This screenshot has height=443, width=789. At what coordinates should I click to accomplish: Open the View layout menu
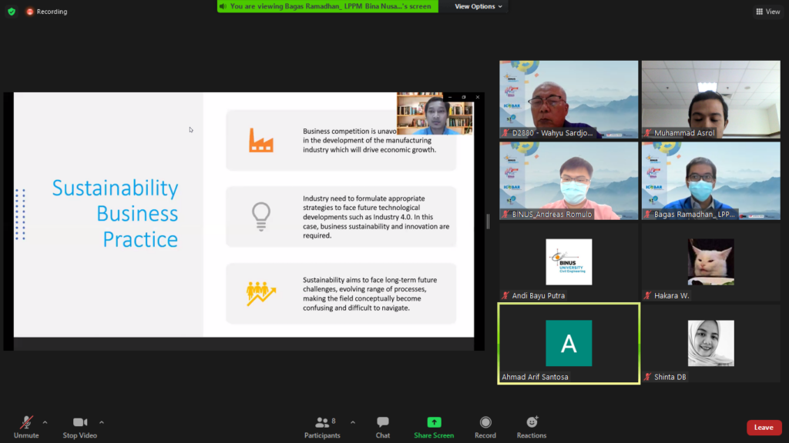768,12
